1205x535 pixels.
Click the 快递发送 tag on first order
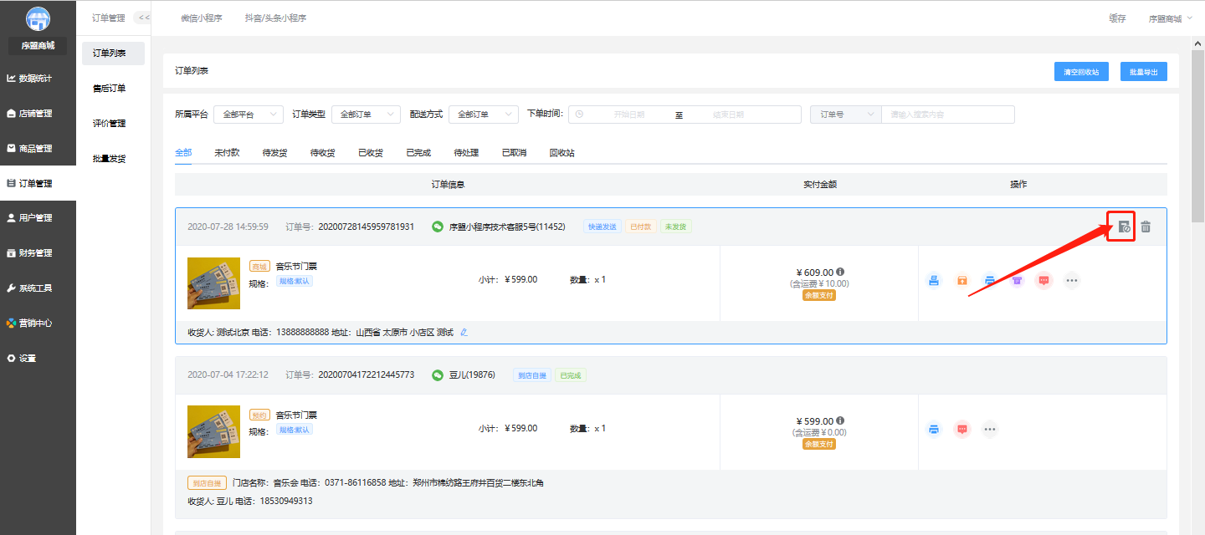coord(602,227)
